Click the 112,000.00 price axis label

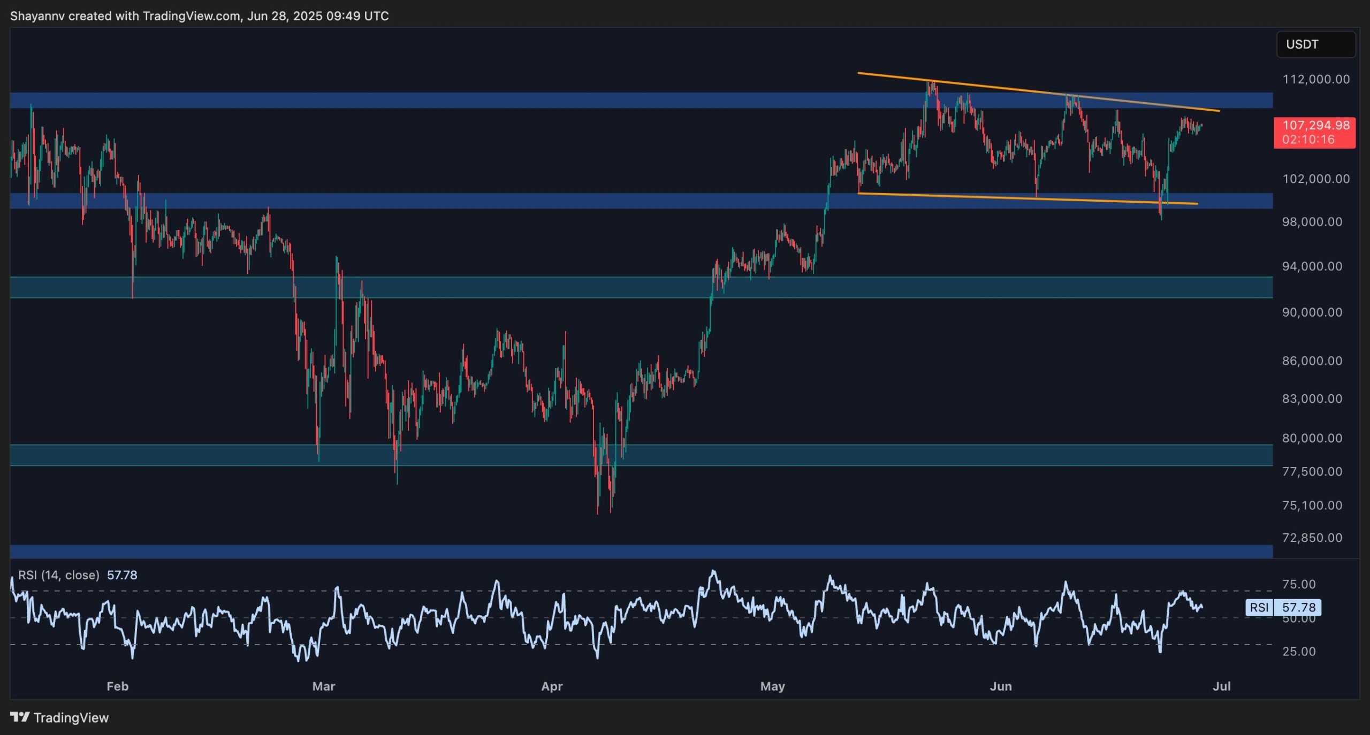click(1315, 79)
